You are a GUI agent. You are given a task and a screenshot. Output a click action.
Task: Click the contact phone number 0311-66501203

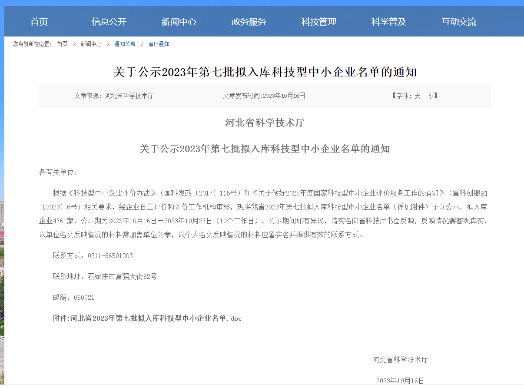point(110,256)
